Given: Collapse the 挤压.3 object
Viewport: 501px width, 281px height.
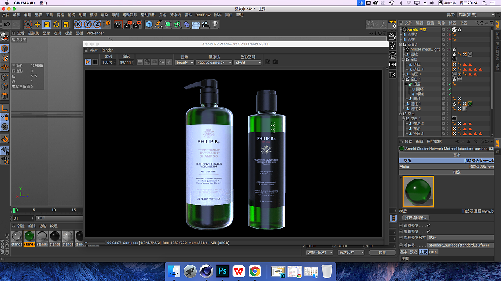Looking at the screenshot, I should [404, 74].
